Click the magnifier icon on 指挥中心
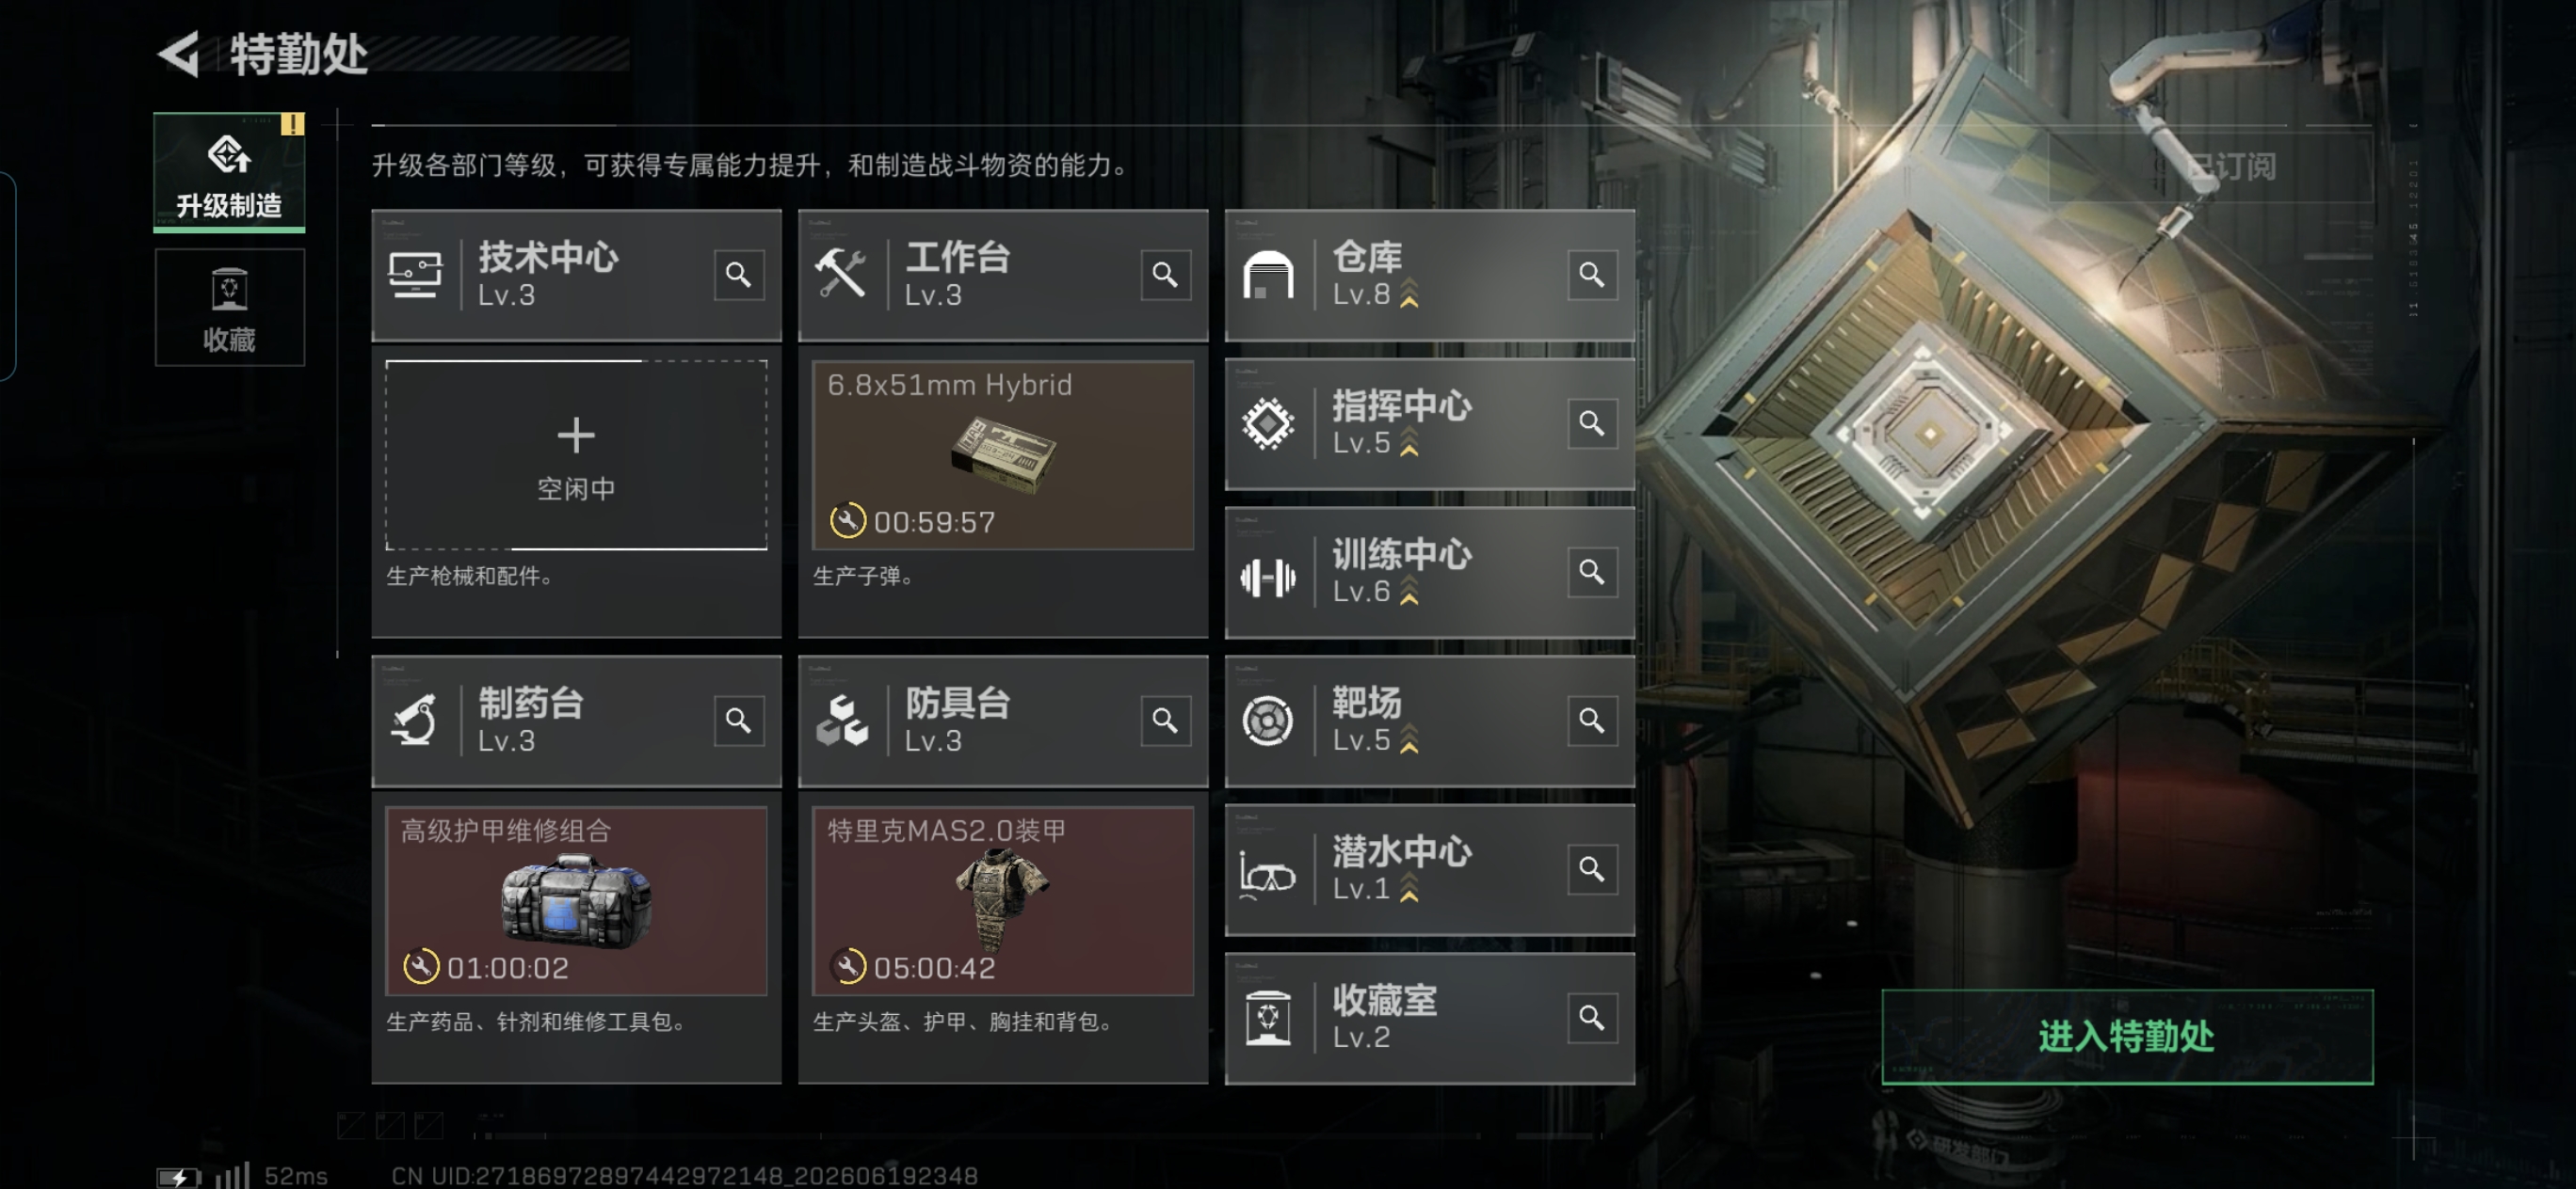The width and height of the screenshot is (2576, 1189). point(1592,423)
